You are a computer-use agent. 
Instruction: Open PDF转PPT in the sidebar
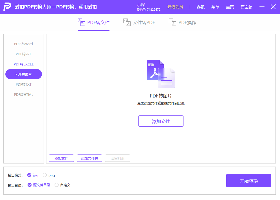coord(23,54)
